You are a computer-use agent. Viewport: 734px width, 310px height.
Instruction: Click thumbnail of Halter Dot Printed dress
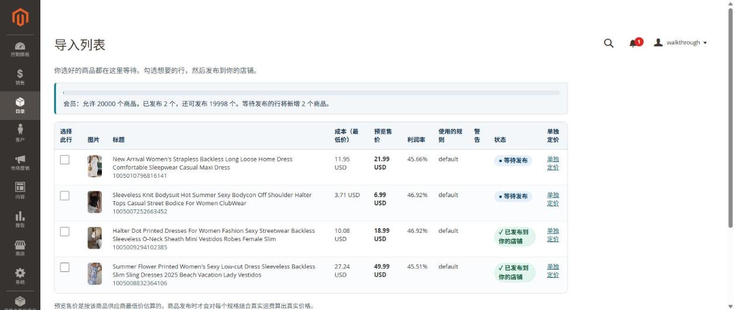click(x=94, y=237)
